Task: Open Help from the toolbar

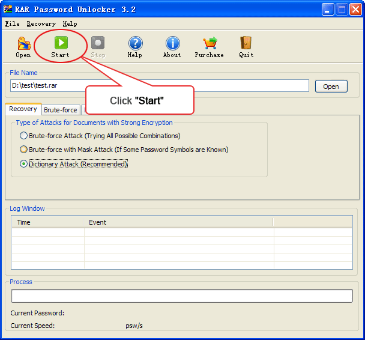Action: pos(135,47)
